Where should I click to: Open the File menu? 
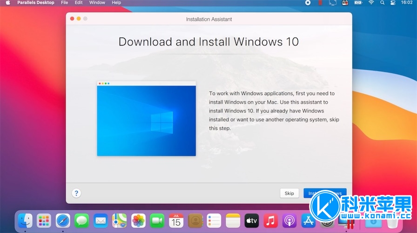coord(64,3)
